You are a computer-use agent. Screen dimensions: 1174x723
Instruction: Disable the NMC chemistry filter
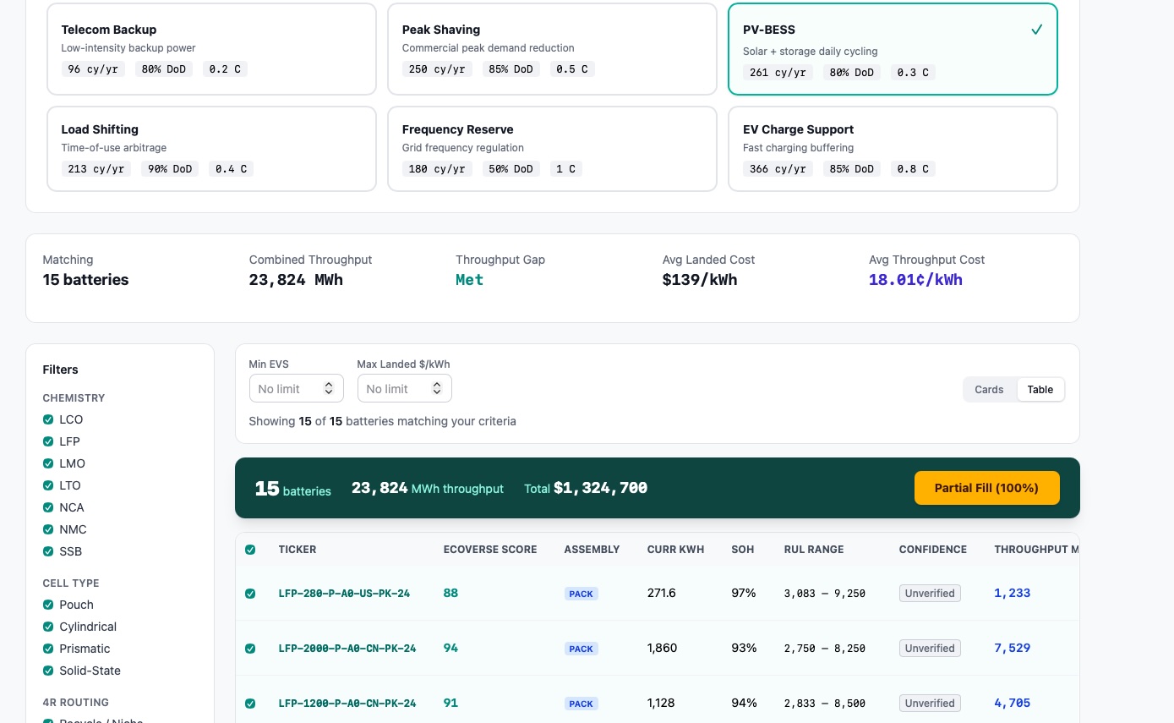48,529
